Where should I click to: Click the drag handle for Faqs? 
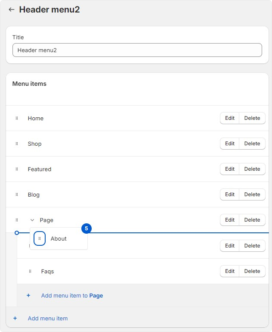(30, 271)
